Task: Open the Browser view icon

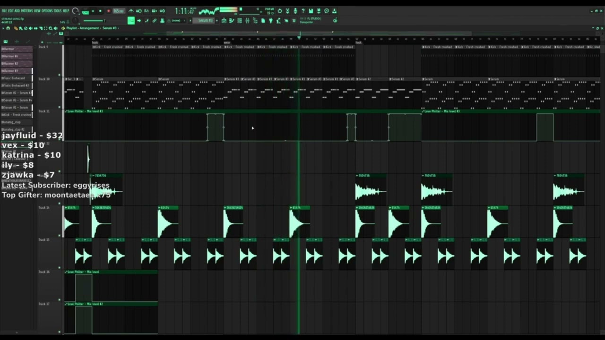Action: click(255, 21)
